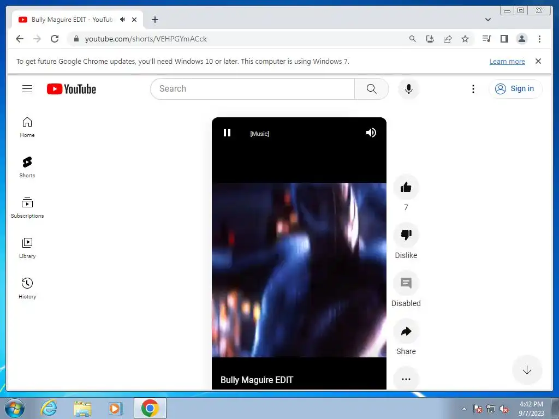Go back in Chrome
Screen dimensions: 559x419
coord(20,39)
